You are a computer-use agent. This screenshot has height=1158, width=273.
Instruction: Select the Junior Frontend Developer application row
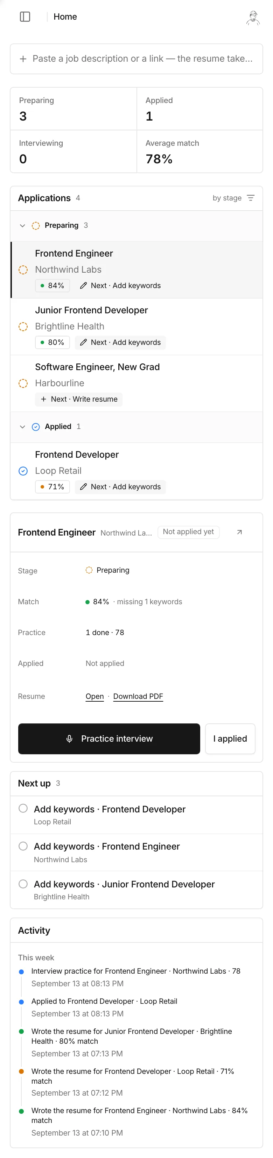click(x=136, y=326)
